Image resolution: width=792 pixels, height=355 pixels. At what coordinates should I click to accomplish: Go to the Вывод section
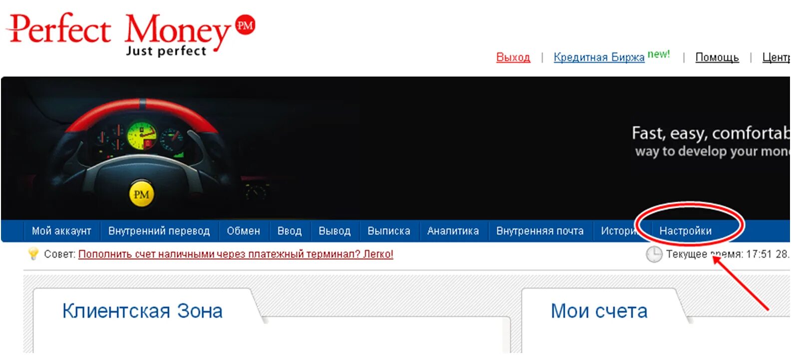coord(335,231)
